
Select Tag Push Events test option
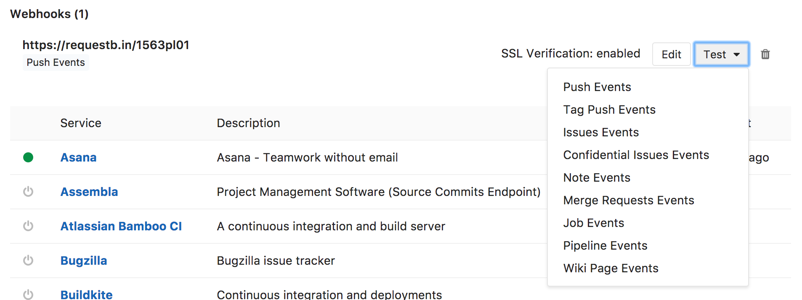click(609, 110)
